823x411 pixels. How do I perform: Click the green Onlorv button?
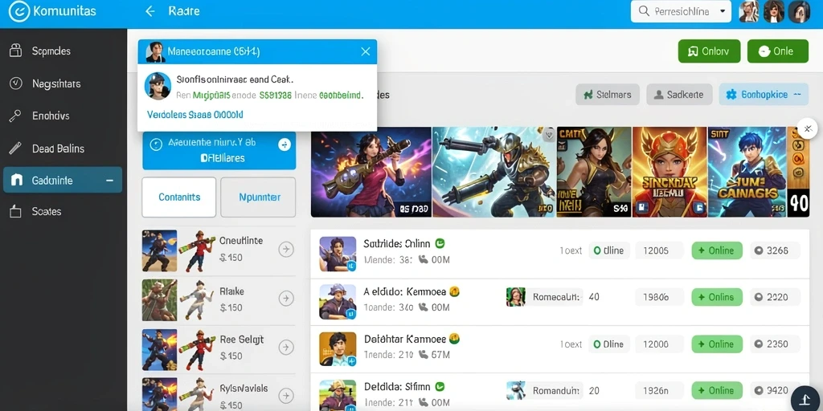(709, 51)
